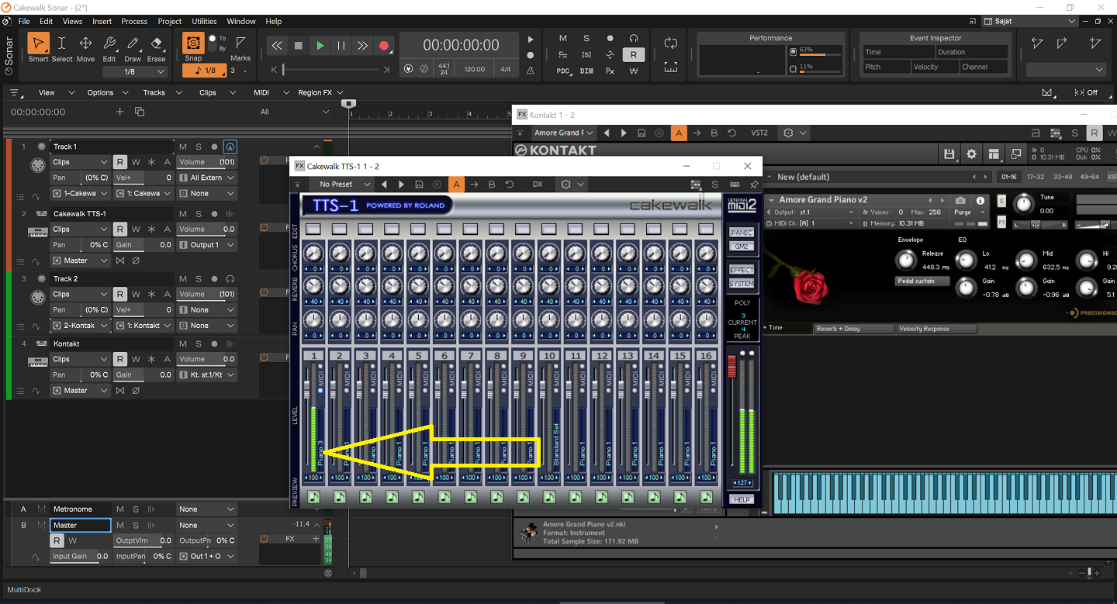The height and width of the screenshot is (604, 1117).
Task: Activate the Move tool
Action: coord(85,43)
